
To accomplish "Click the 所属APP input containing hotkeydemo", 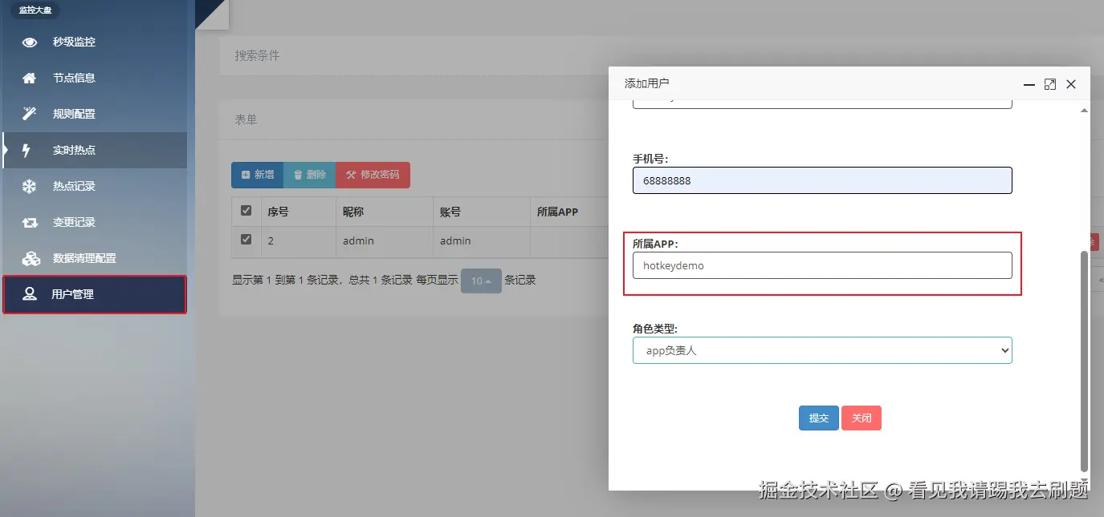I will click(x=822, y=265).
